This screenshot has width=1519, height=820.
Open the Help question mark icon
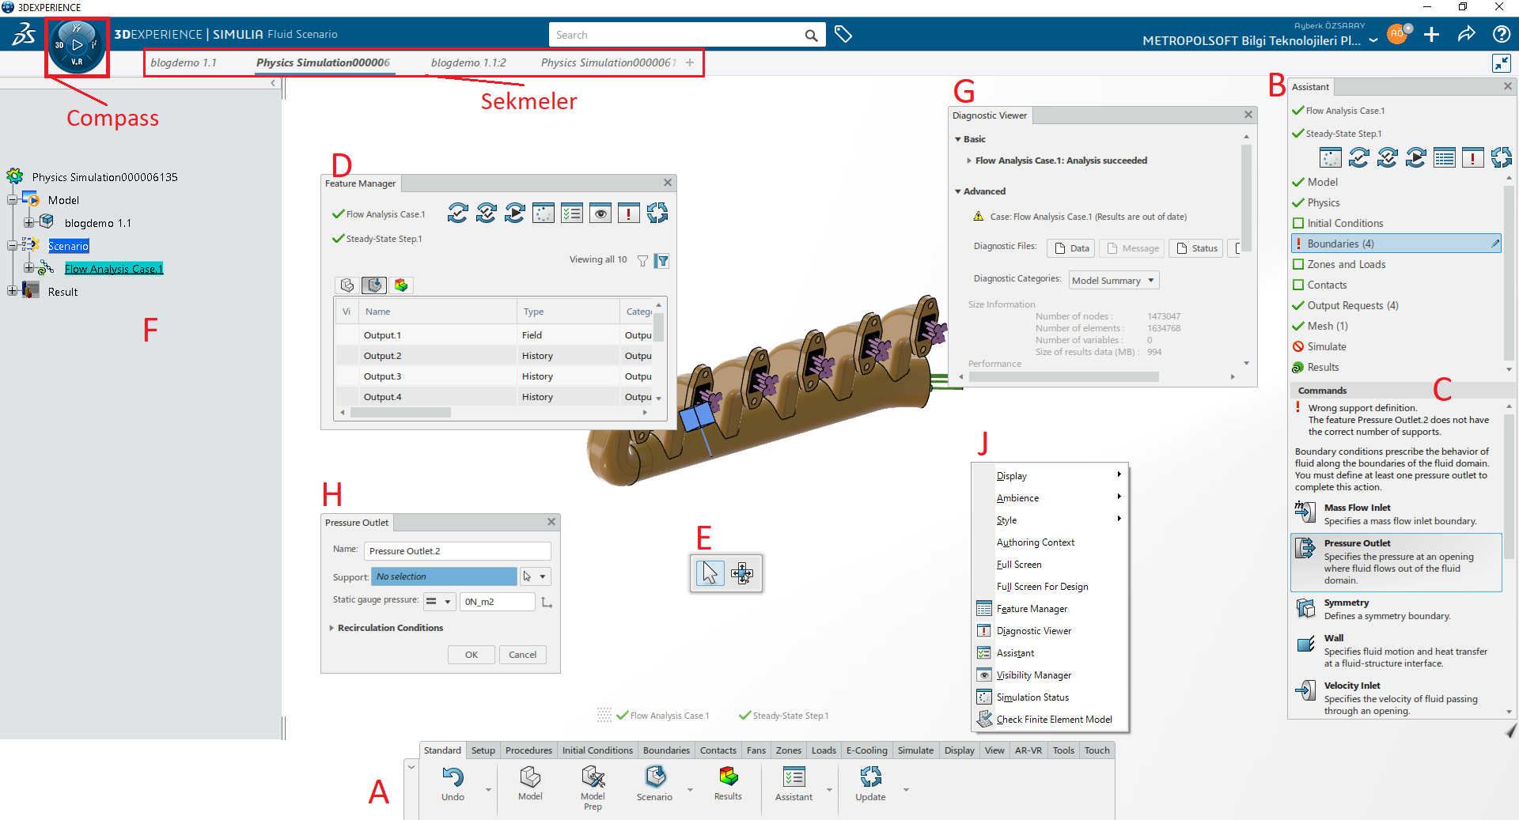[x=1501, y=34]
